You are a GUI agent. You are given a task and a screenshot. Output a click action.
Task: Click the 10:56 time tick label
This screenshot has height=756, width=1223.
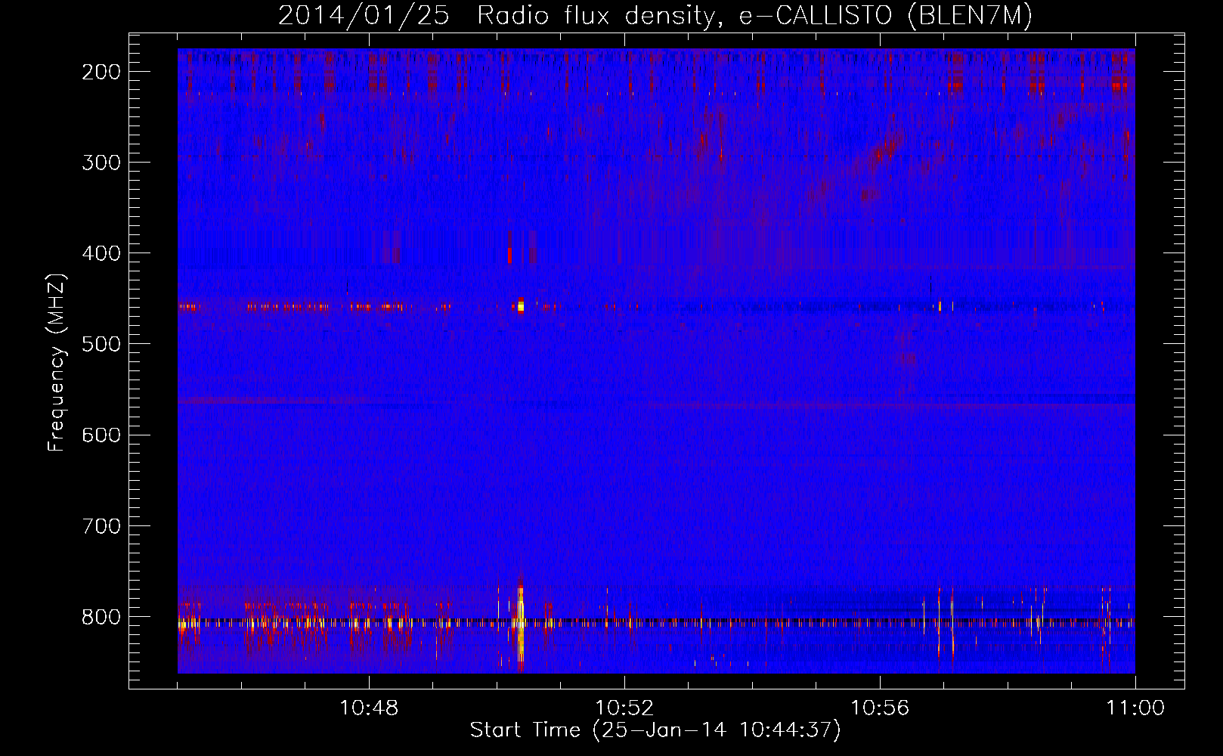(880, 708)
